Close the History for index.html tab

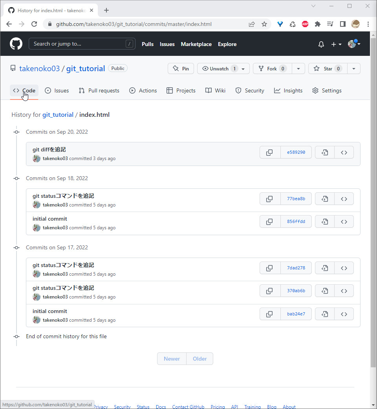(92, 11)
